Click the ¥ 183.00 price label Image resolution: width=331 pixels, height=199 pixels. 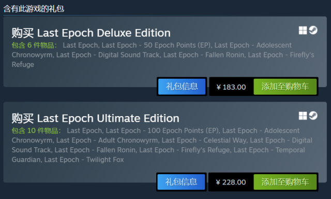click(x=231, y=87)
